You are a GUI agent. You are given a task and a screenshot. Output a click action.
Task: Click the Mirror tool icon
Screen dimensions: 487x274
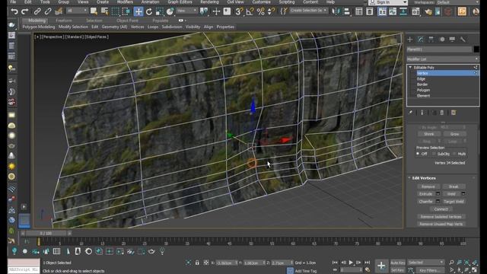click(336, 11)
